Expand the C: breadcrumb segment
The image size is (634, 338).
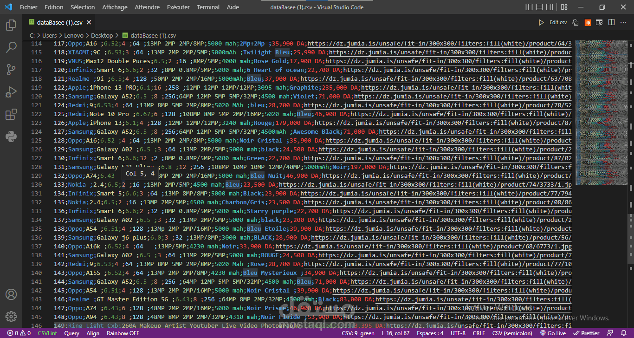[32, 35]
